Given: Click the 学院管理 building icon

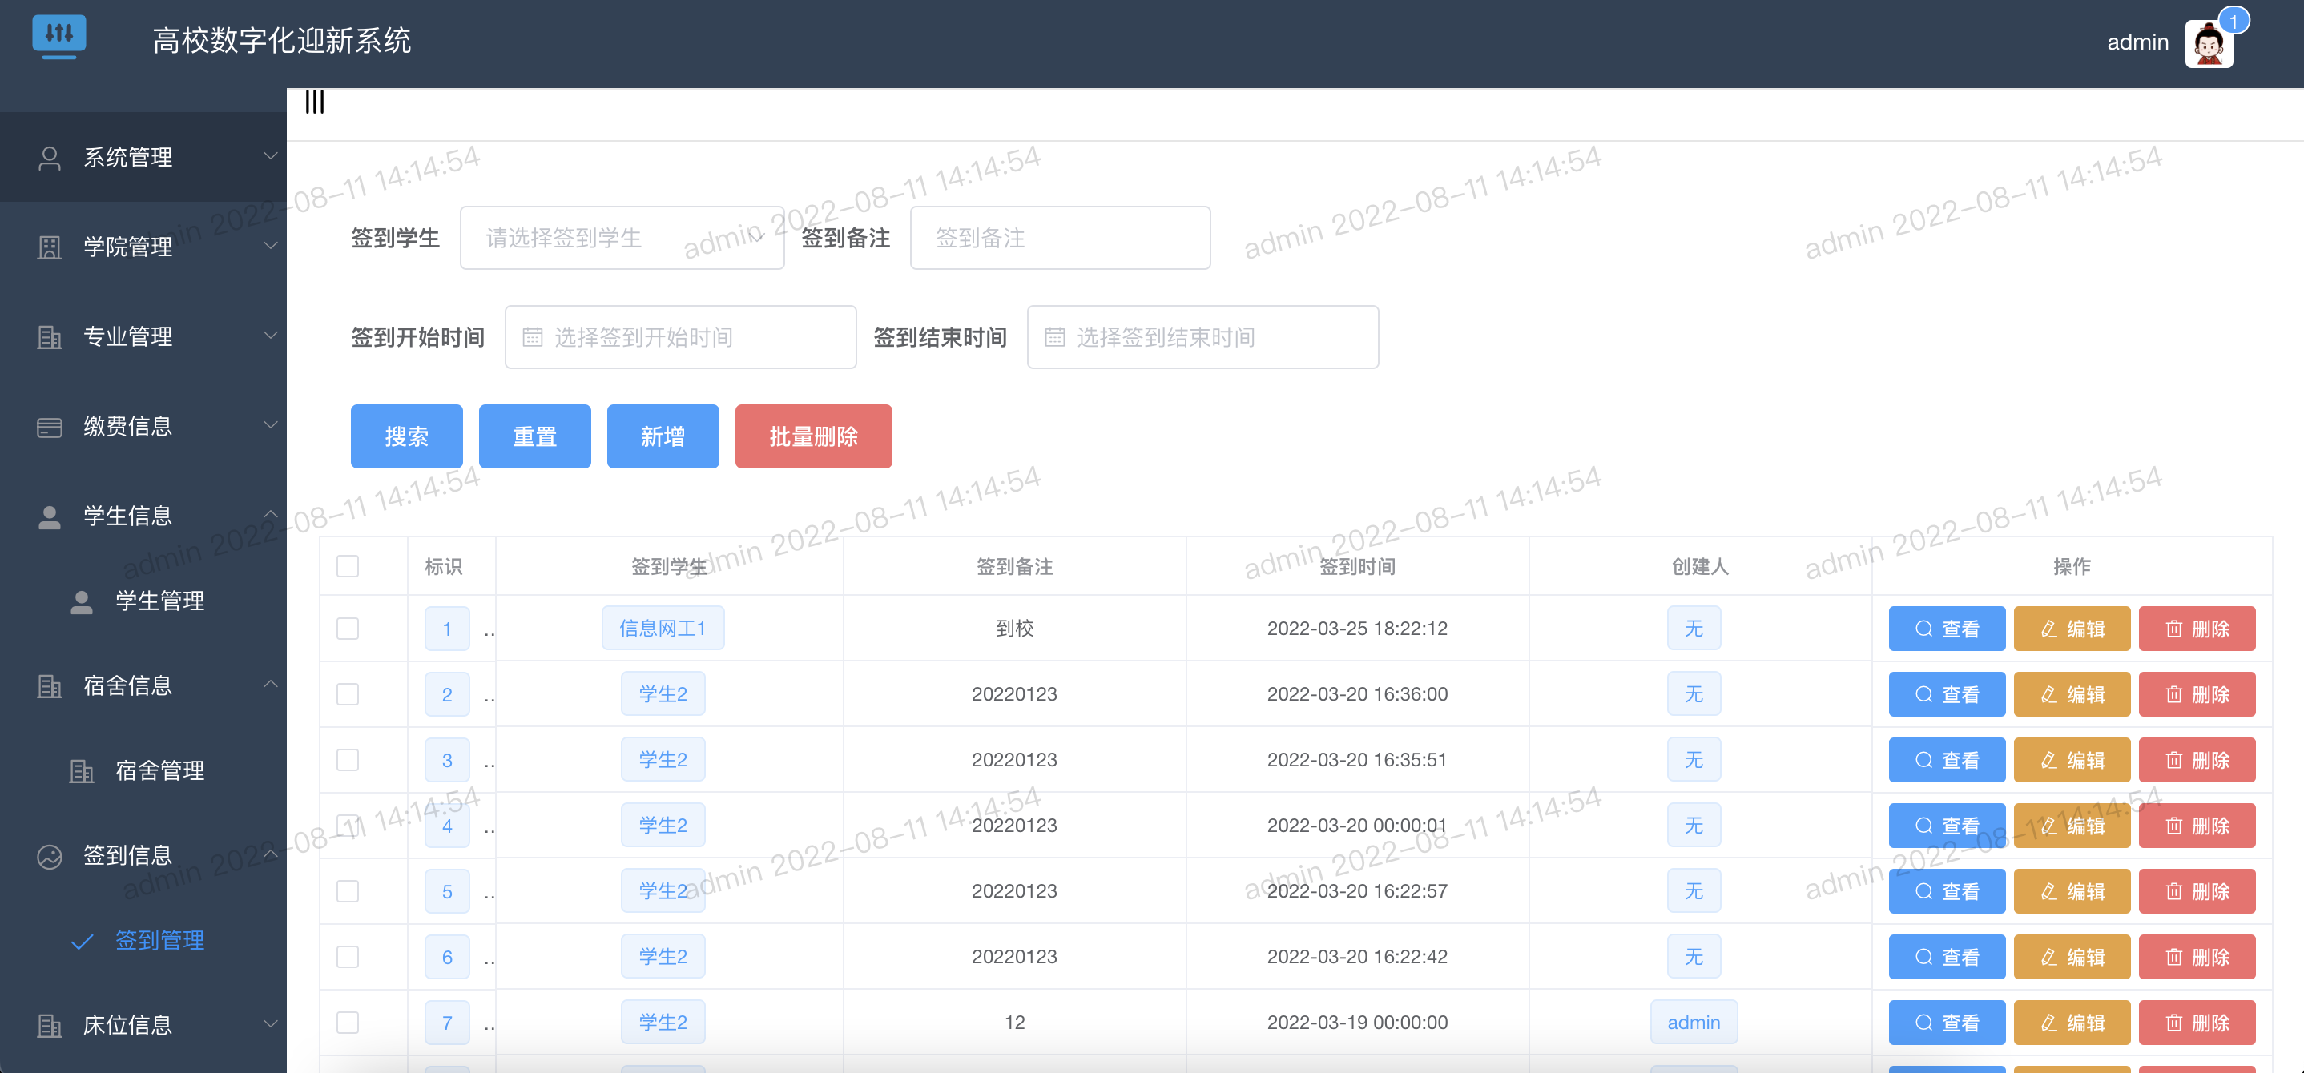Looking at the screenshot, I should coord(48,246).
